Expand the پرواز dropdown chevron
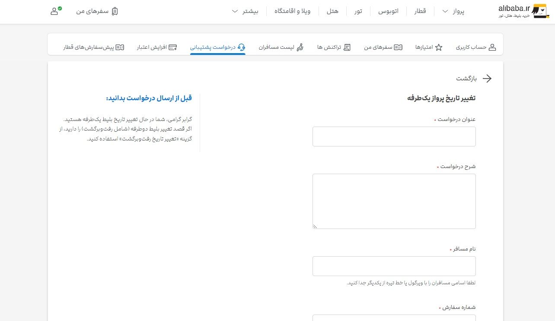Image resolution: width=555 pixels, height=321 pixels. [445, 11]
